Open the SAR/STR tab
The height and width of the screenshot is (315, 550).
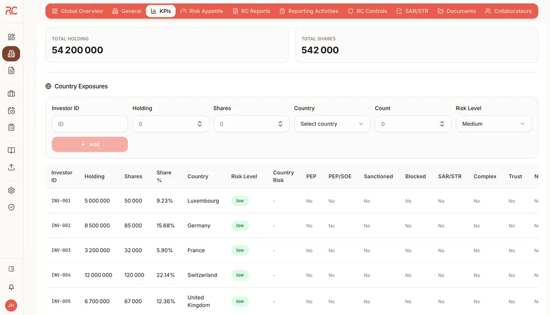(x=412, y=11)
